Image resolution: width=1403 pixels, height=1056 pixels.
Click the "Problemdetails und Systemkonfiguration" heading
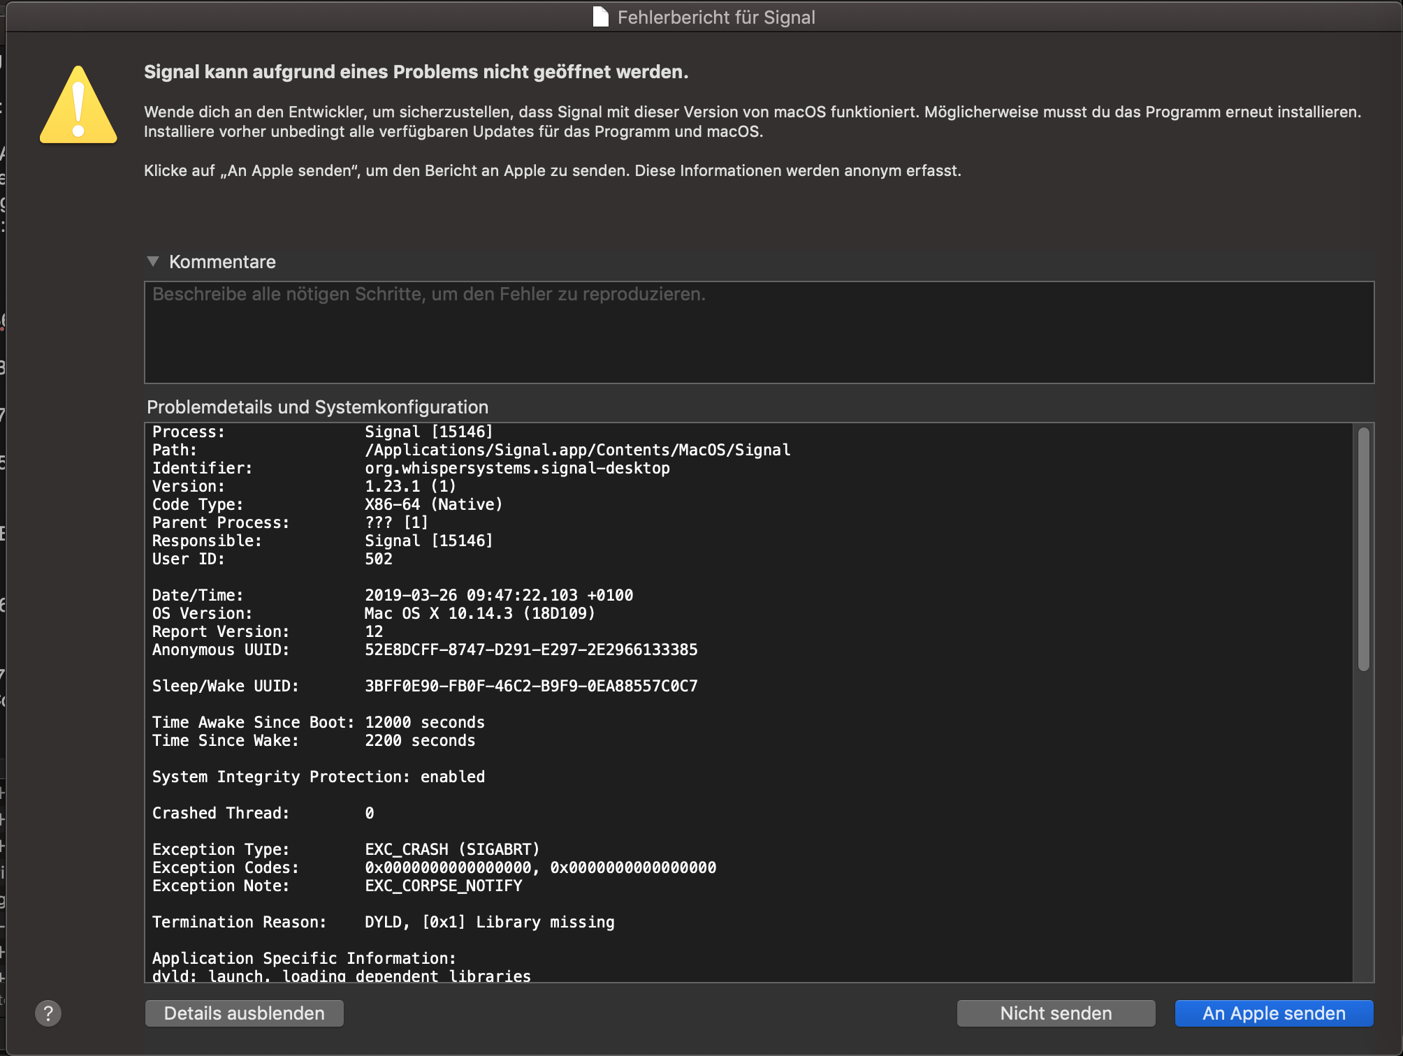[x=317, y=407]
